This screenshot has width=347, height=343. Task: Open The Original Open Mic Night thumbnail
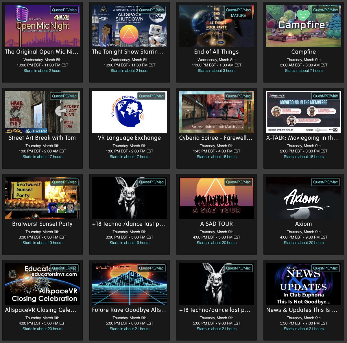point(43,26)
